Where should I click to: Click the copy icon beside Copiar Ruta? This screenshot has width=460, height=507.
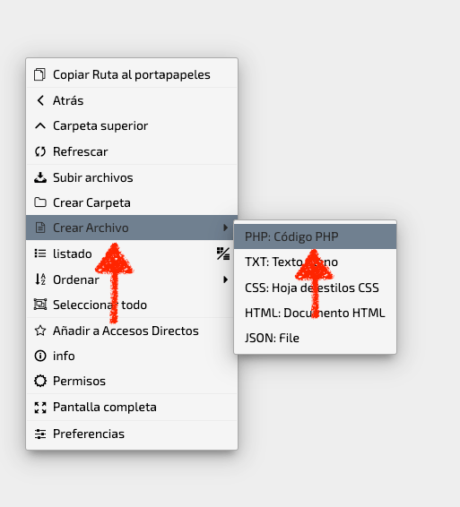click(x=39, y=74)
